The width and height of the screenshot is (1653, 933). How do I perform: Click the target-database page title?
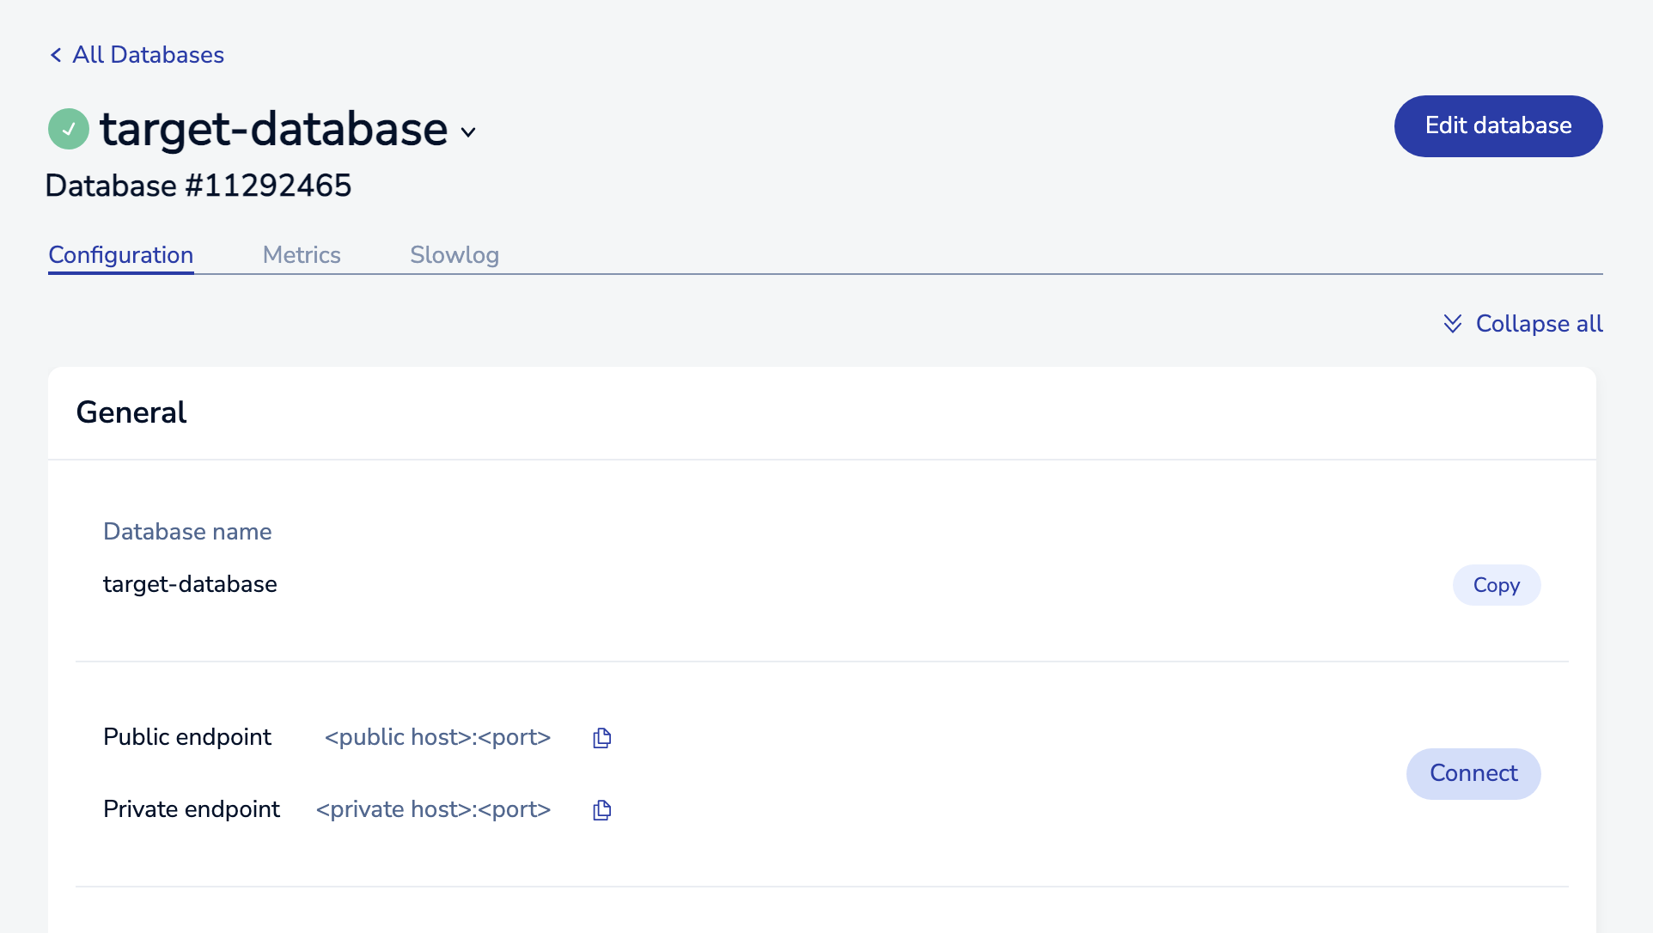point(273,129)
